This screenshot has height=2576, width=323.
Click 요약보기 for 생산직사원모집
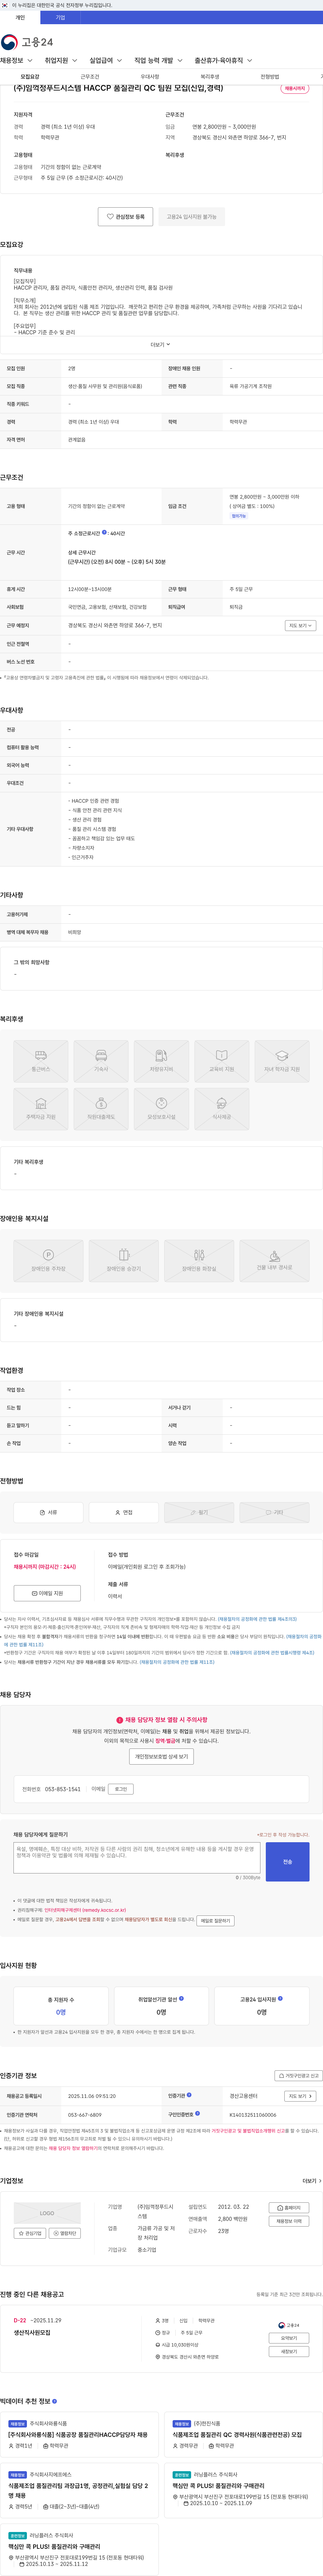click(x=289, y=2338)
